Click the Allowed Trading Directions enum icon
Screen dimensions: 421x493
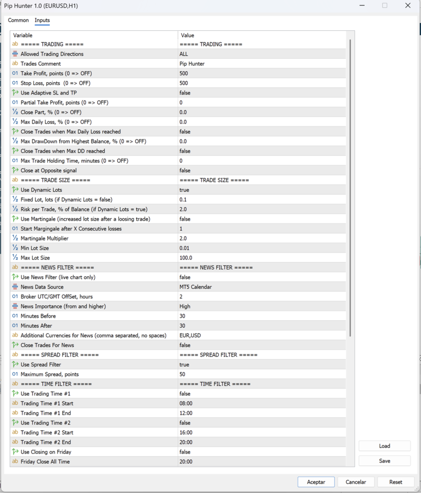(x=15, y=54)
